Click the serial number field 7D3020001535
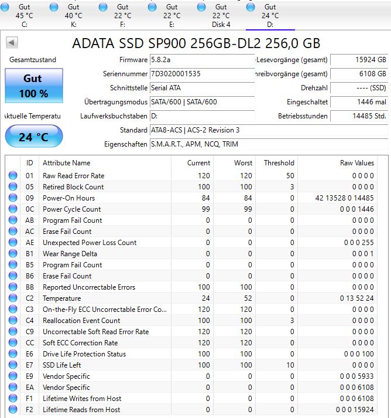The width and height of the screenshot is (391, 418). pos(203,74)
